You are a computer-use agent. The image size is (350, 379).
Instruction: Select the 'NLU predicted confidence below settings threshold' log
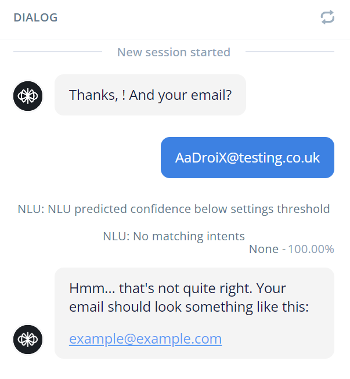pyautogui.click(x=174, y=209)
